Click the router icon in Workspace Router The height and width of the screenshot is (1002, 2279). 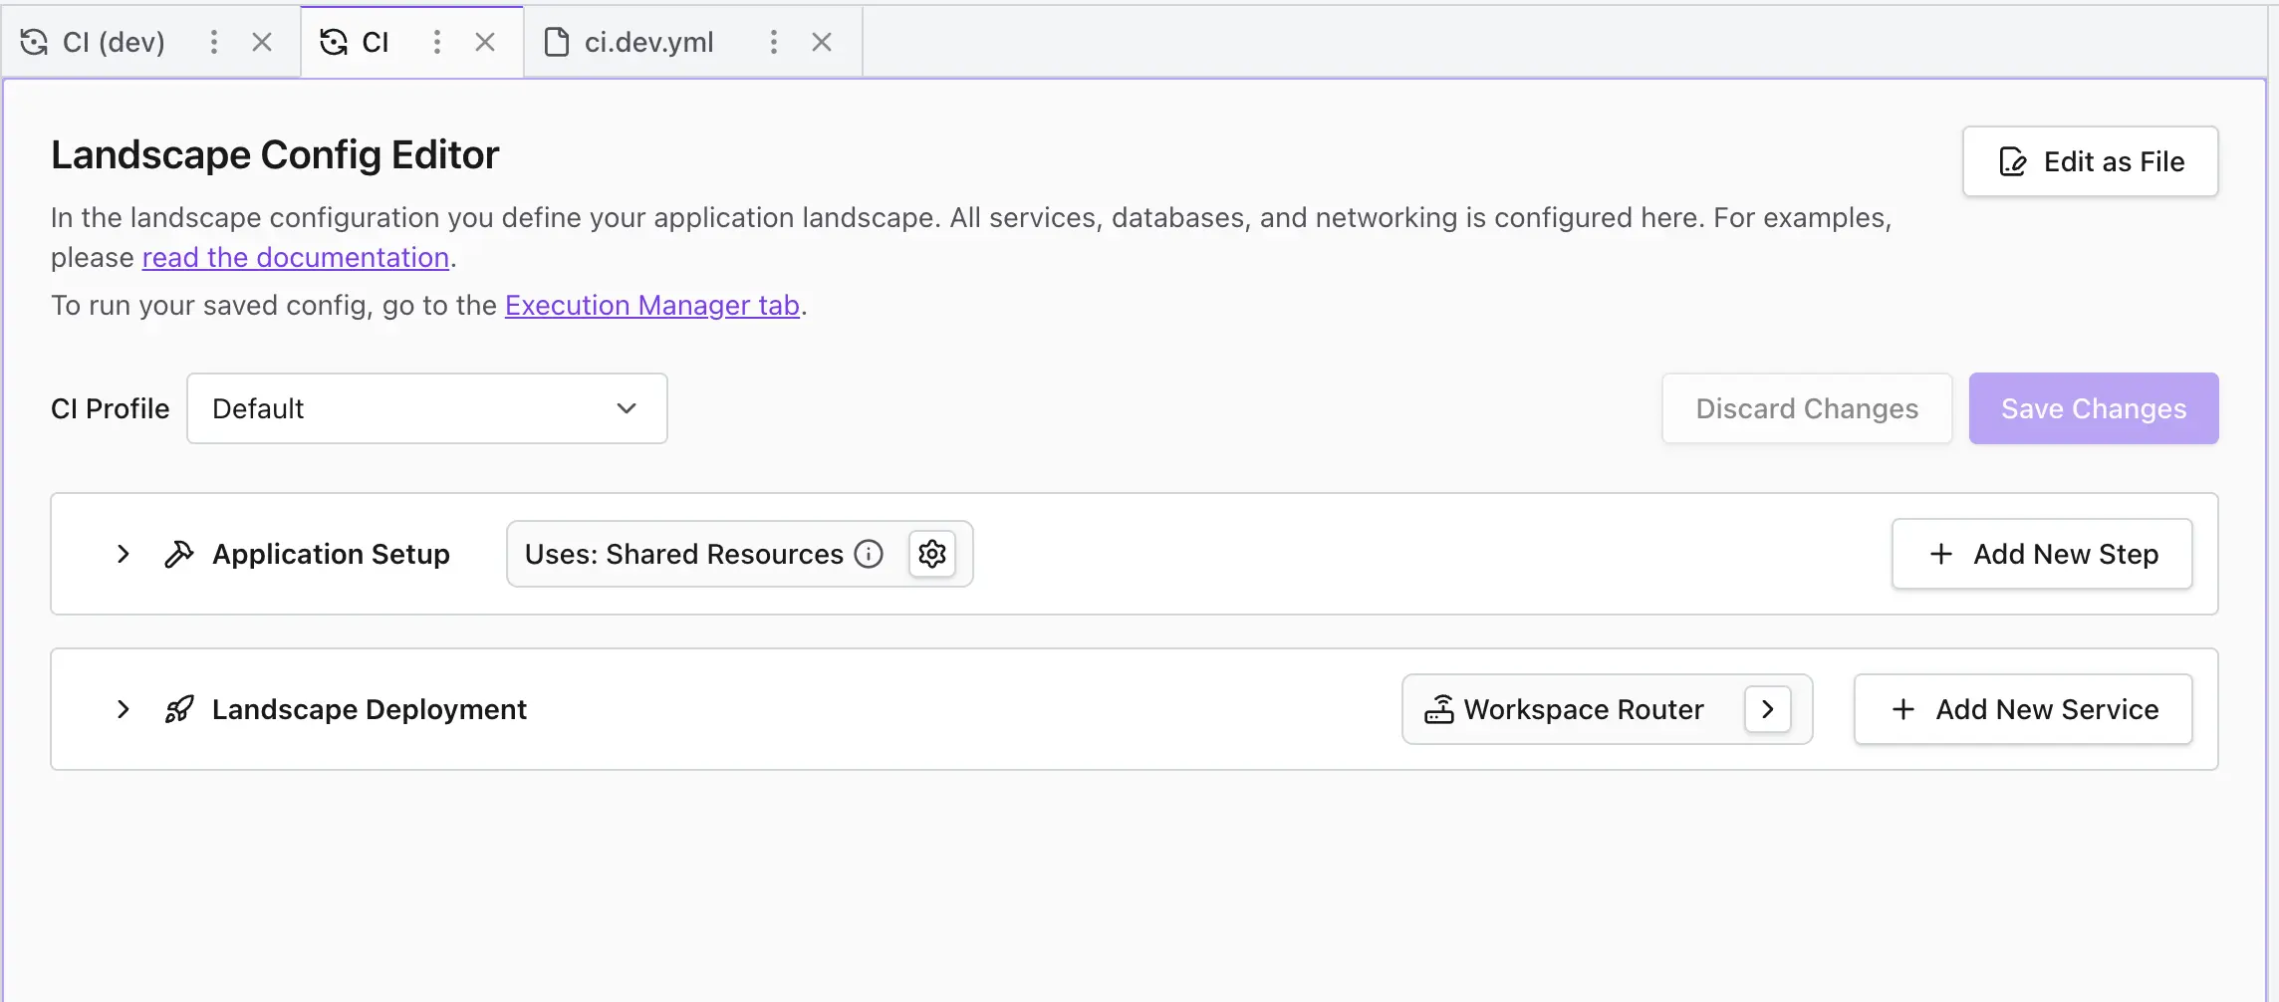pos(1441,709)
